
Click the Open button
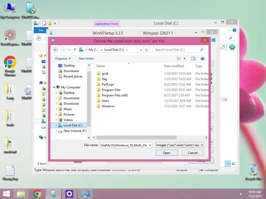(167, 153)
